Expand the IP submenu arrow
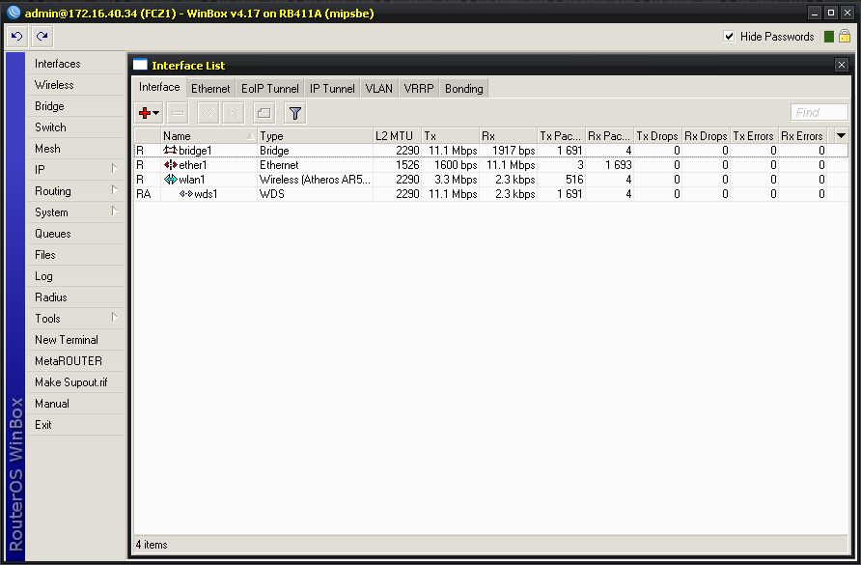The width and height of the screenshot is (861, 565). pos(114,168)
